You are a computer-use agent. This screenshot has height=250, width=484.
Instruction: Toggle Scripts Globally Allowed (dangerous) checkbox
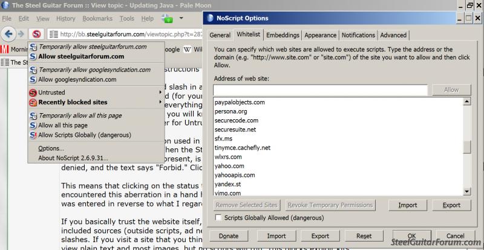point(218,217)
